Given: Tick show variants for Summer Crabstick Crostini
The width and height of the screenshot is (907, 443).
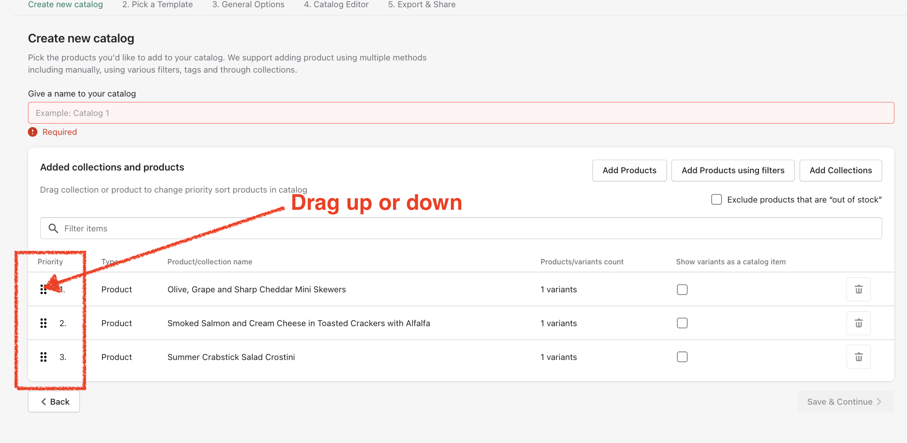Looking at the screenshot, I should pyautogui.click(x=682, y=357).
